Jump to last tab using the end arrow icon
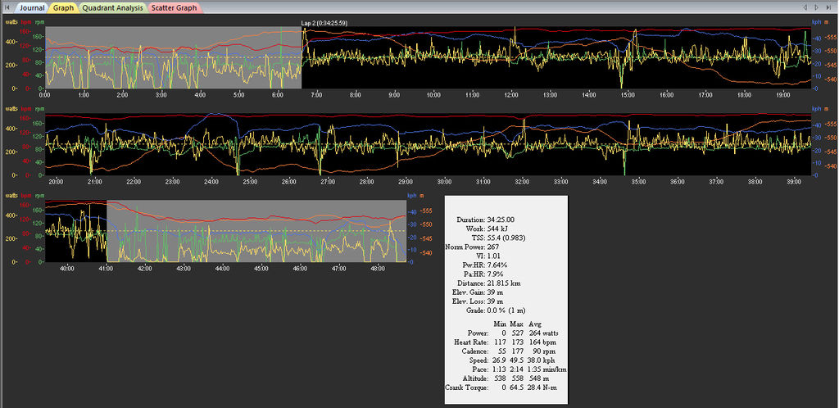 click(829, 7)
